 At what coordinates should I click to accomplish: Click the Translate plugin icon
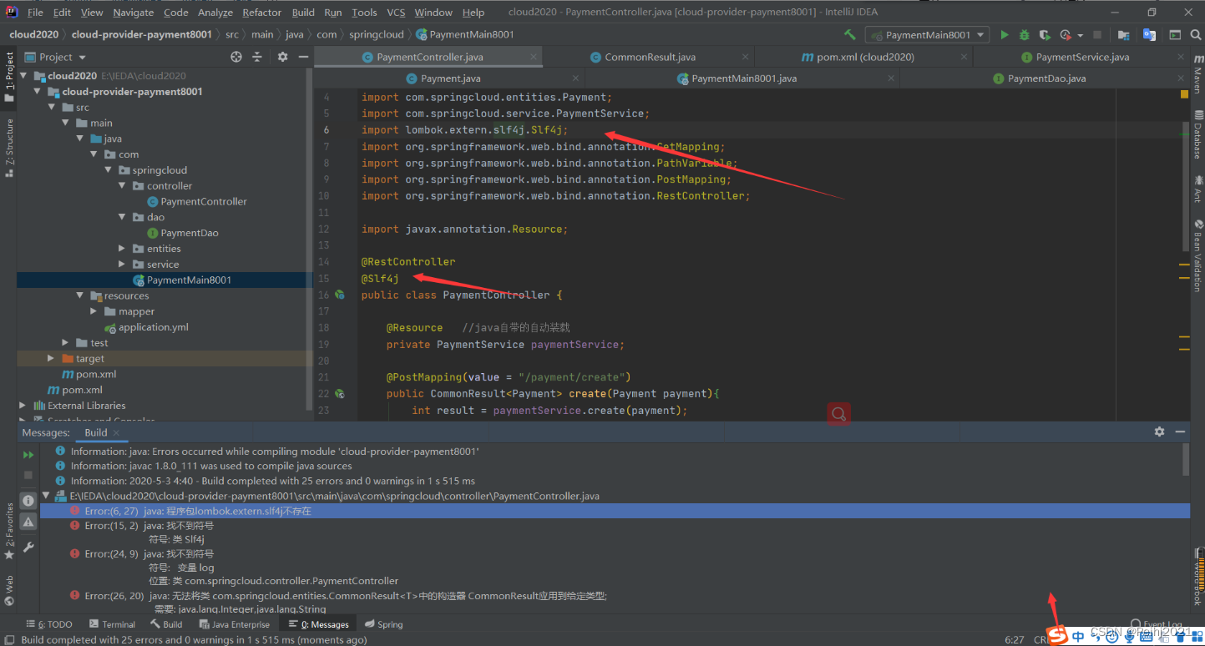point(1150,35)
